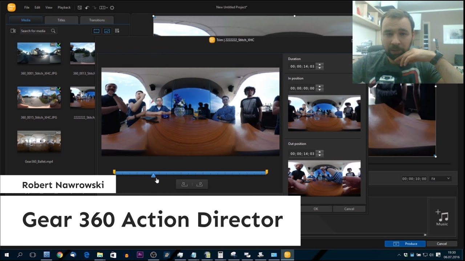
Task: Click the Mark Out button under the trim bar
Action: (199, 184)
